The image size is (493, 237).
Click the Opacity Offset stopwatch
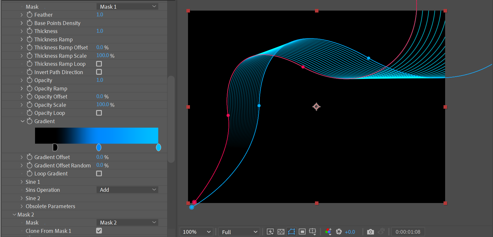click(30, 97)
